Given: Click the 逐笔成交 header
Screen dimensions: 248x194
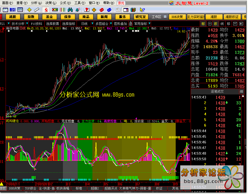Looking at the screenshot, I should [217, 92].
